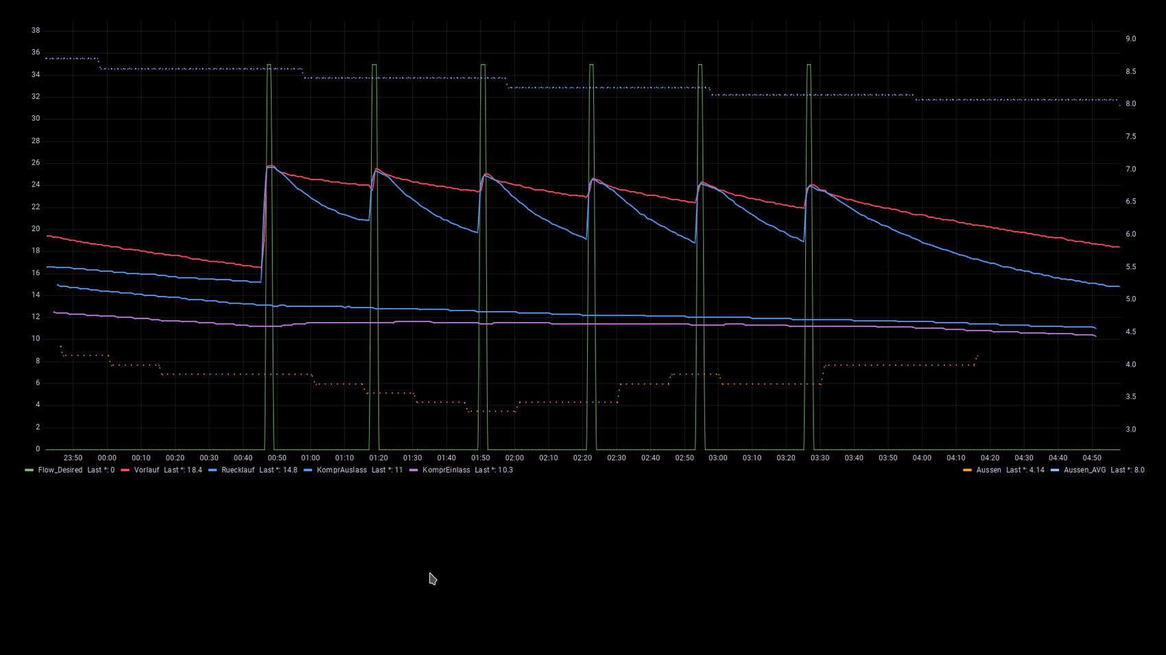1166x655 pixels.
Task: Open the Flow_Desired green color swatch
Action: [29, 470]
